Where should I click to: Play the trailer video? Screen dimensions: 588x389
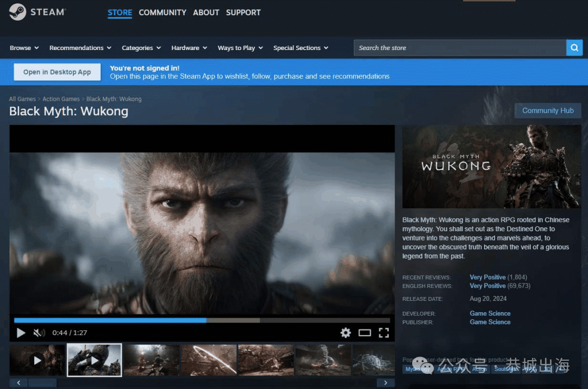coord(21,333)
